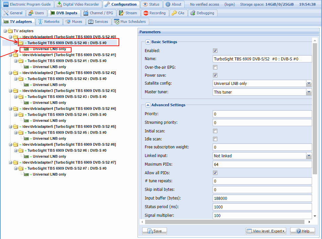This screenshot has width=322, height=239.
Task: Collapse the TurboSight #4 : DVB-S #0 node
Action: tap(16, 115)
